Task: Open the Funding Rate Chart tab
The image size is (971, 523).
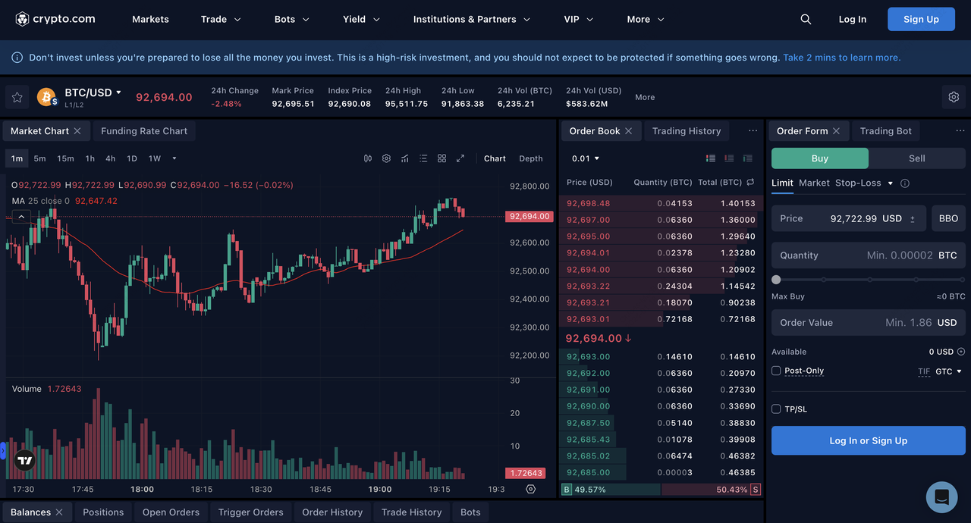Action: 144,131
